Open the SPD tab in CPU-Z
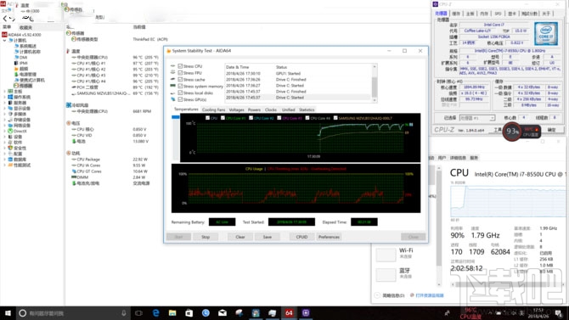 498,14
